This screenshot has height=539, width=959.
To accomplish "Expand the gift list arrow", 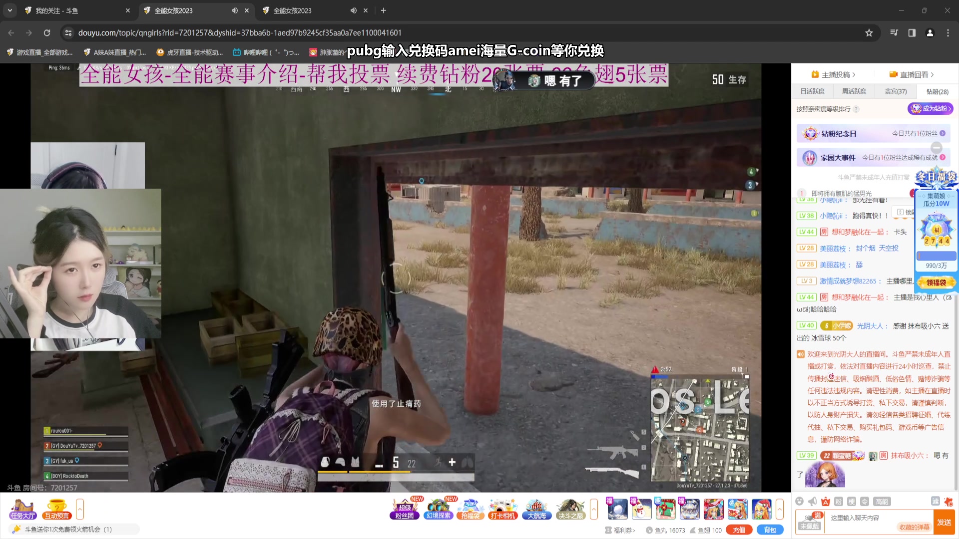I will click(780, 509).
